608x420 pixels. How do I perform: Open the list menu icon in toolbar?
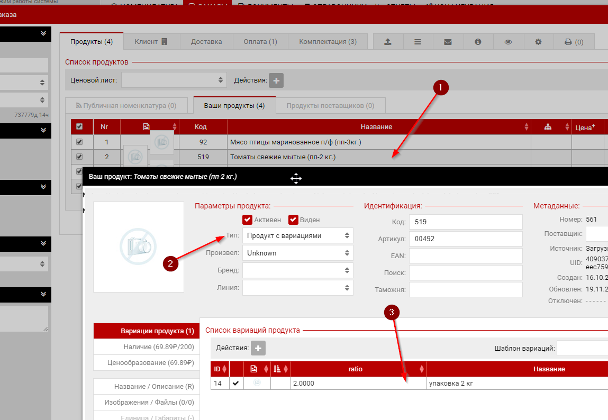[x=418, y=42]
